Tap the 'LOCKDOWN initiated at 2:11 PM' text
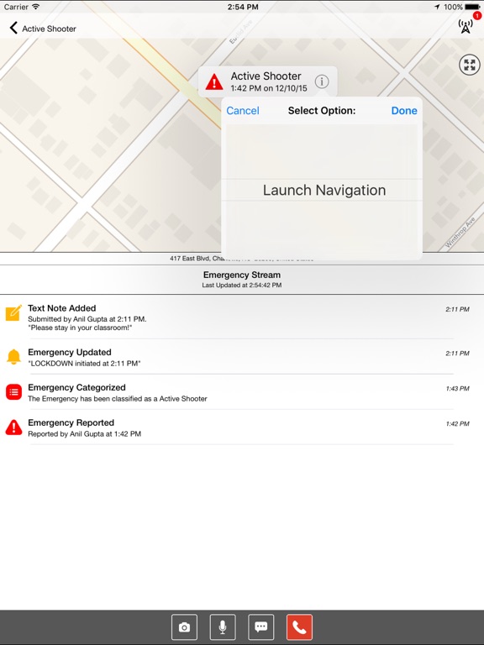This screenshot has width=484, height=645. click(x=84, y=364)
